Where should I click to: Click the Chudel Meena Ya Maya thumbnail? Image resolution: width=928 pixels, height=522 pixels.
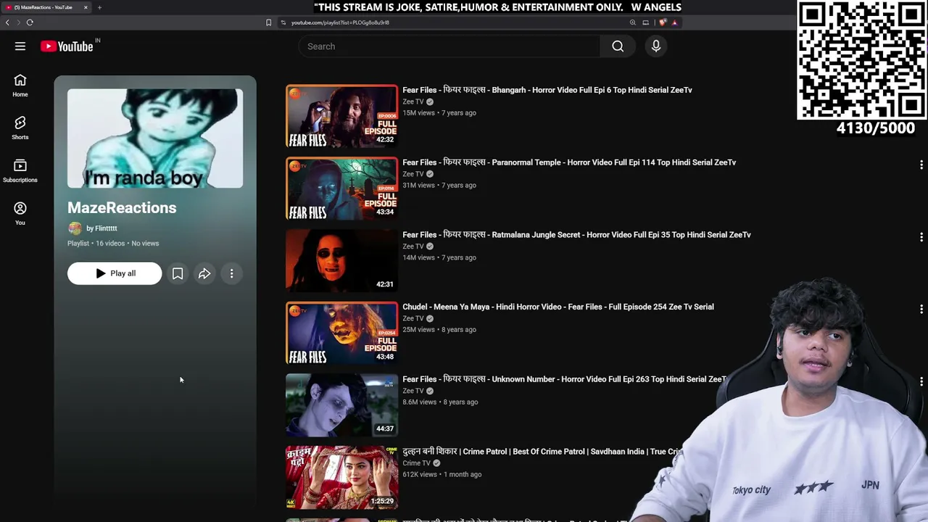coord(341,333)
